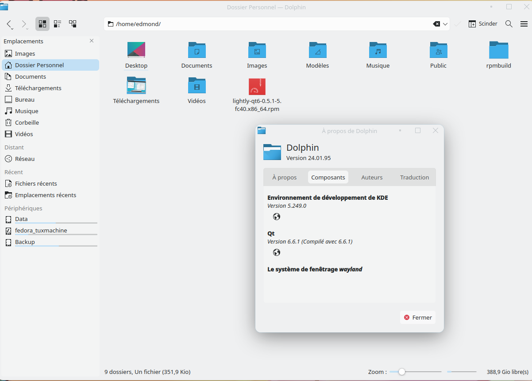Open Réseau network place

(50, 159)
